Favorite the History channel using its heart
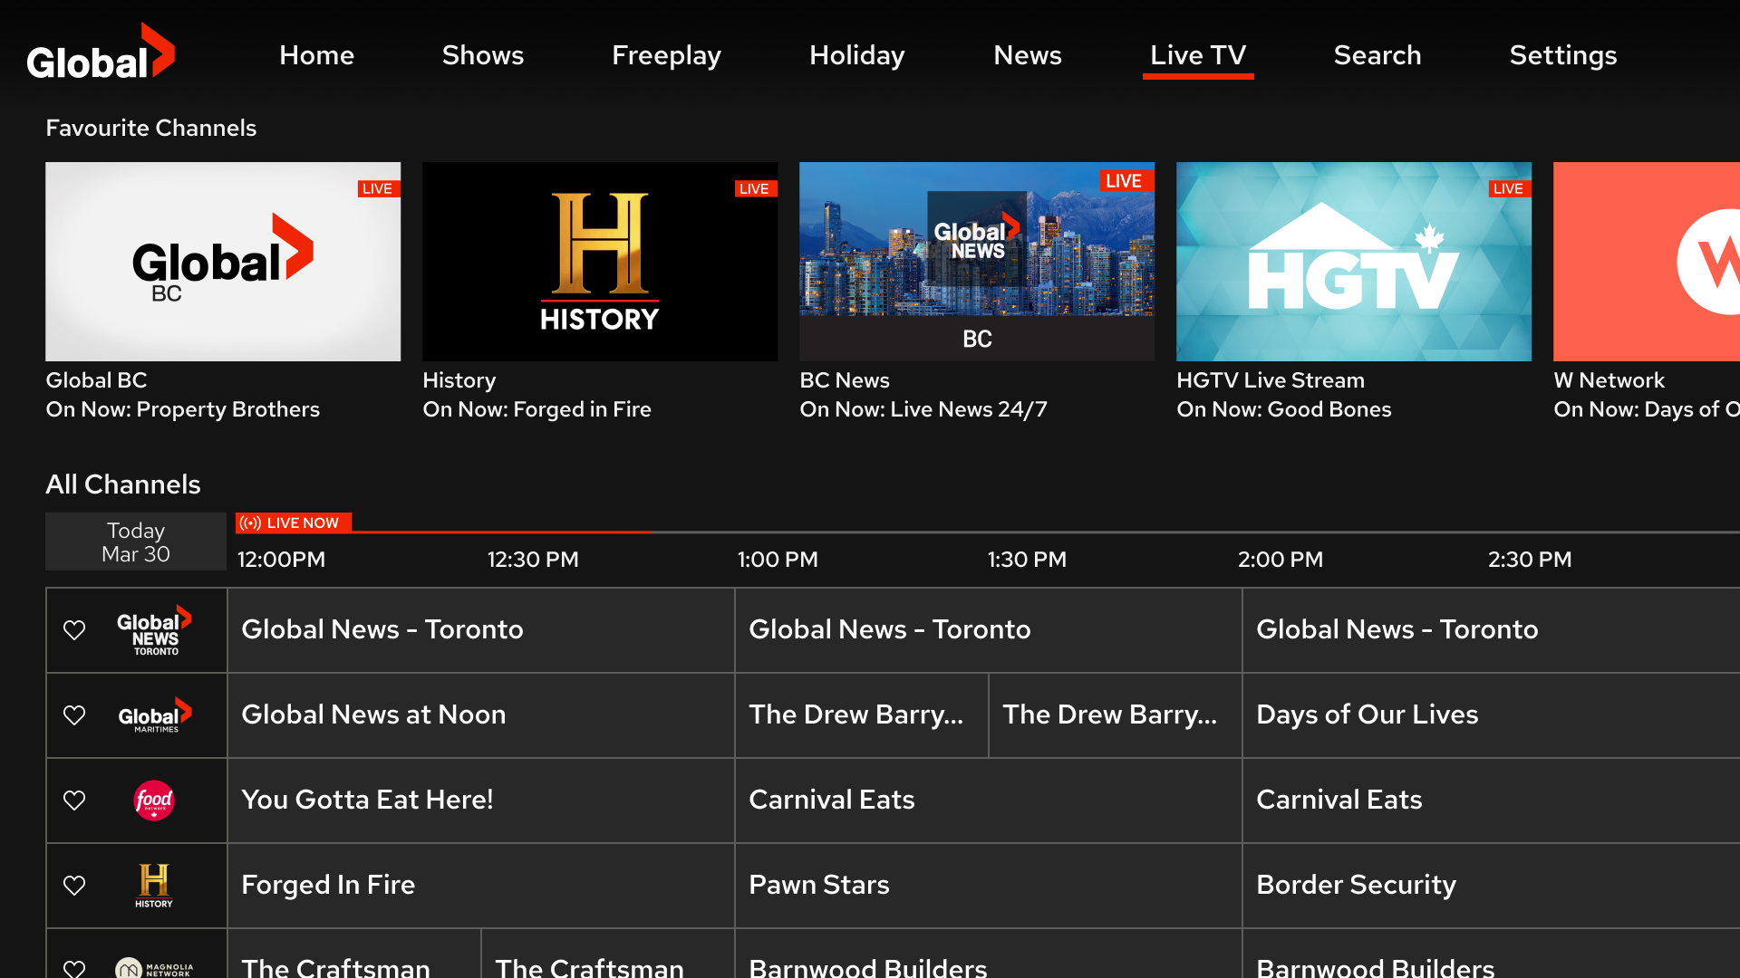The width and height of the screenshot is (1740, 978). click(x=74, y=885)
